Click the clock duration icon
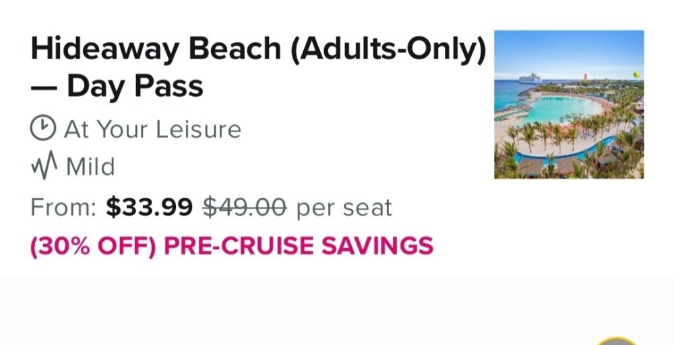The image size is (674, 345). point(43,128)
